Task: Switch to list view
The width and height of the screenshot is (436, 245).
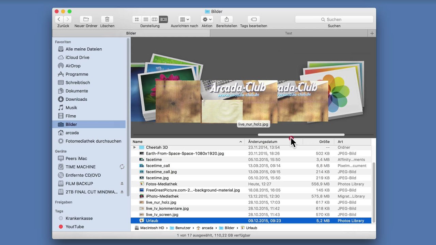Action: tap(146, 19)
